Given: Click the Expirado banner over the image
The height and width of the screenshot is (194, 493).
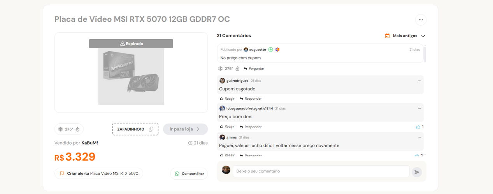Looking at the screenshot, I should 131,44.
